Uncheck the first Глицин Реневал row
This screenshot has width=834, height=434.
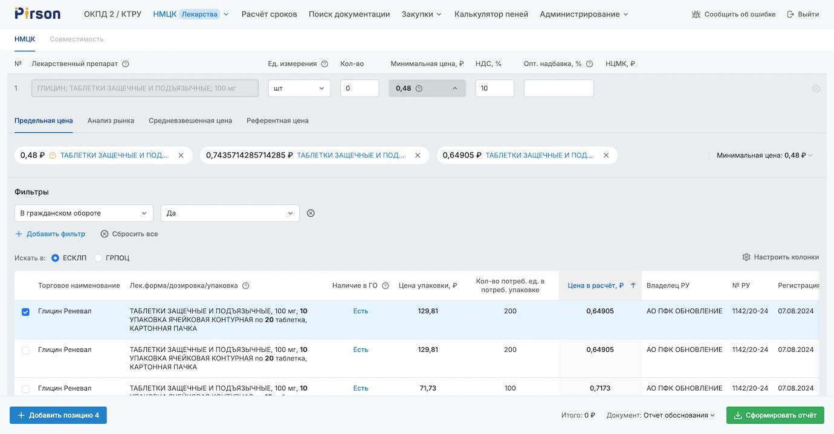point(25,312)
